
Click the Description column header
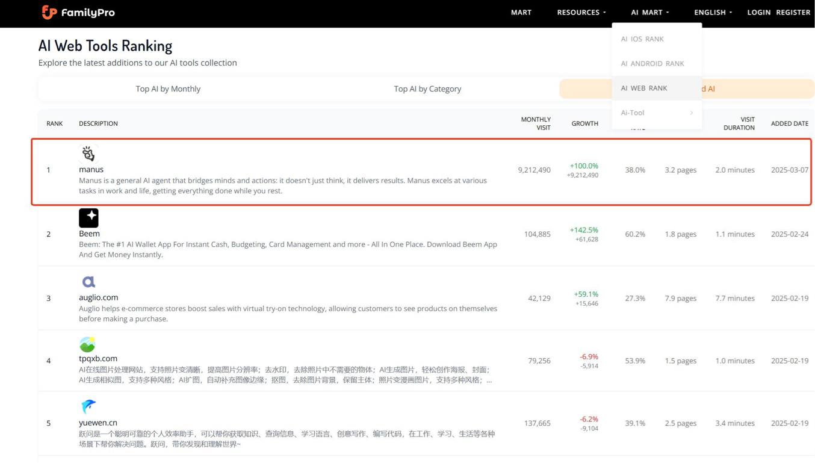[98, 123]
